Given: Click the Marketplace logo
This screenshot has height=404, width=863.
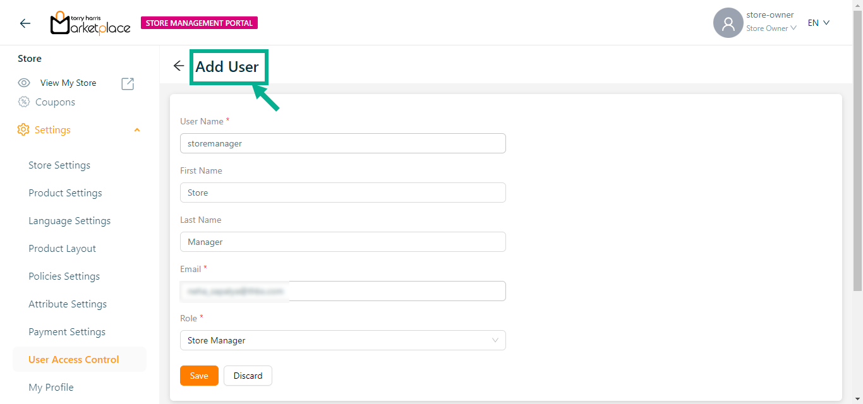Looking at the screenshot, I should tap(90, 23).
